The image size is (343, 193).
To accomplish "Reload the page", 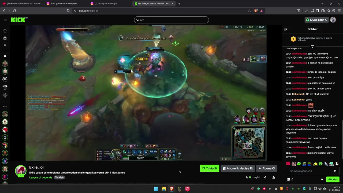I will (14, 11).
